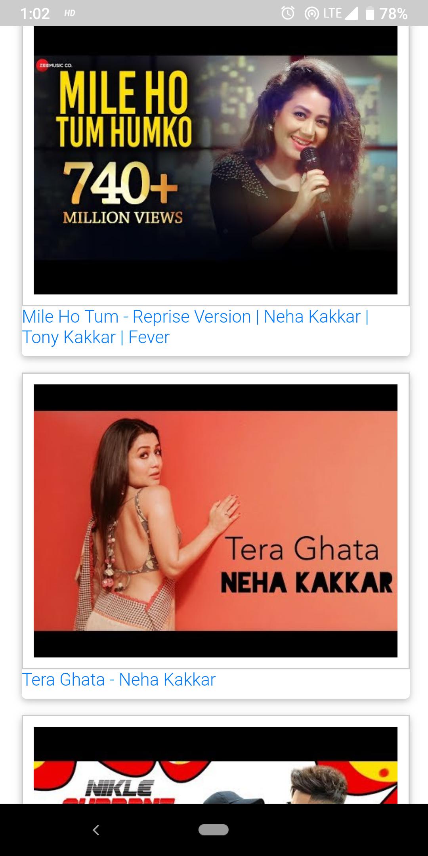
Task: Tap the HD calling indicator icon
Action: tap(69, 13)
